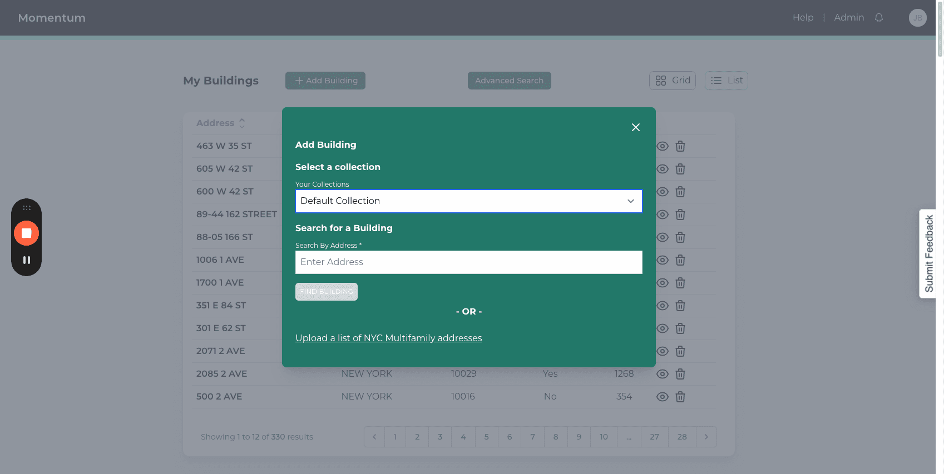Open the Your Collections dropdown

click(468, 201)
